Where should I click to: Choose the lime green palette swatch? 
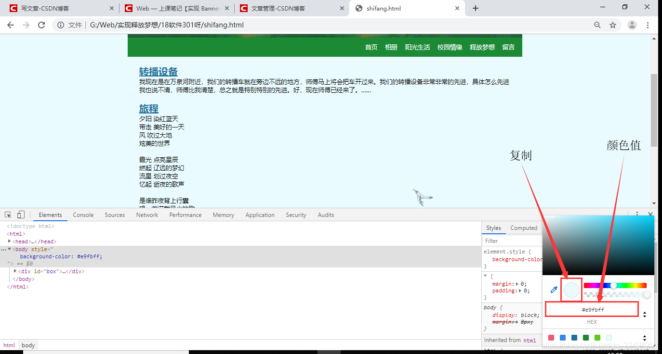click(x=597, y=338)
